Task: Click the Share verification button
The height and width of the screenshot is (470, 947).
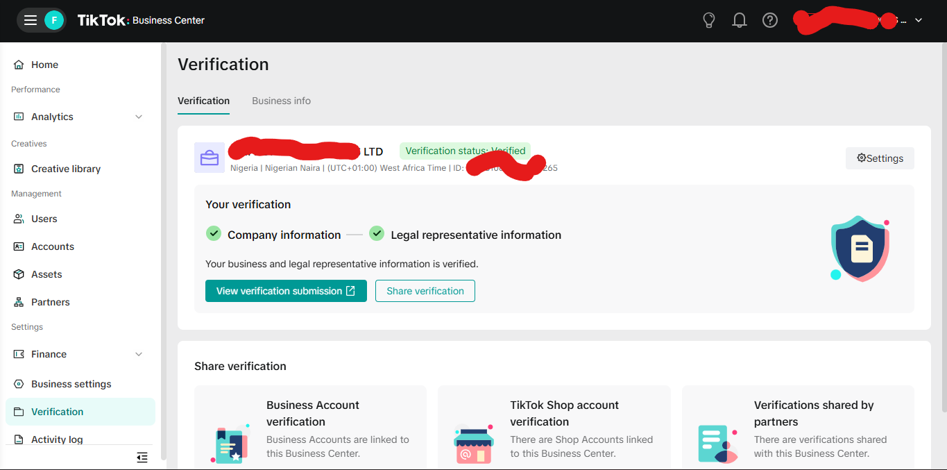Action: coord(425,291)
